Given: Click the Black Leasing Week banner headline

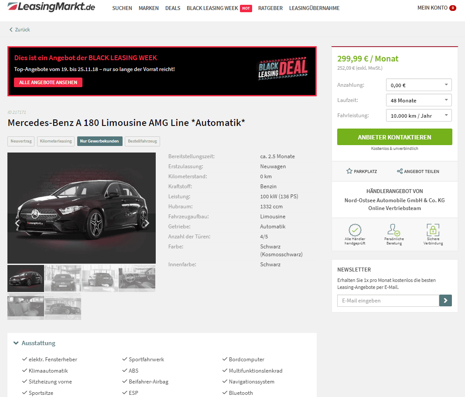Looking at the screenshot, I should [85, 58].
